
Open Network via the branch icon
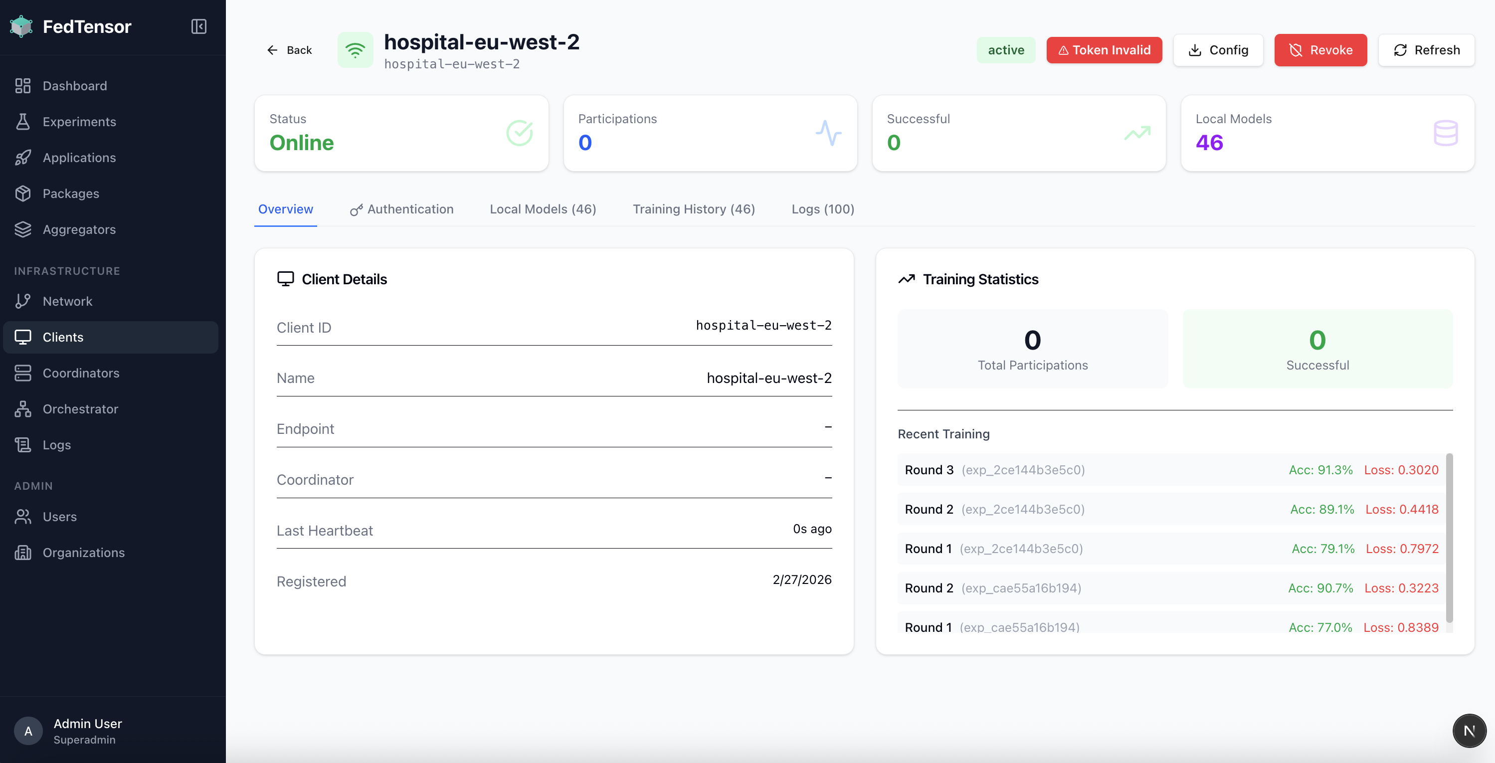point(22,301)
